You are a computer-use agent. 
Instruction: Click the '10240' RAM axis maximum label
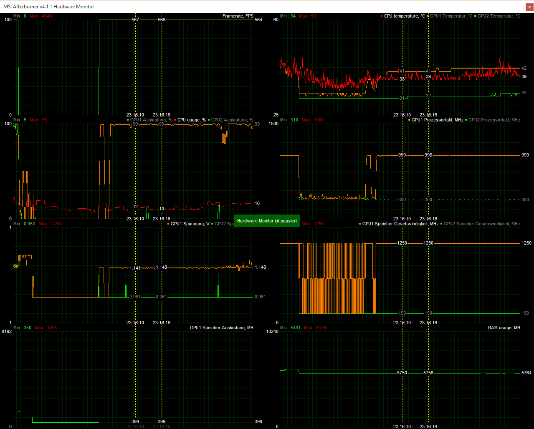(x=271, y=331)
